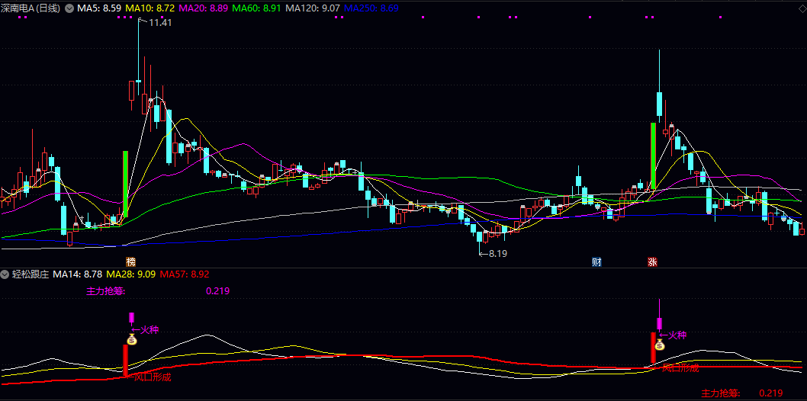Click the left ←火种 annotation text

tap(145, 329)
